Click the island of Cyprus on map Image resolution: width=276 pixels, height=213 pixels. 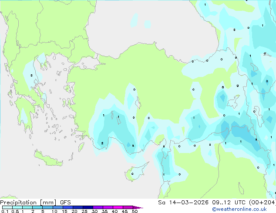click(x=135, y=172)
